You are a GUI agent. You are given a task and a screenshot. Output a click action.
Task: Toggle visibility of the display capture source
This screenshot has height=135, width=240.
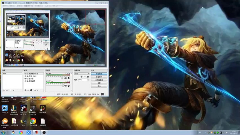pyautogui.click(x=25, y=79)
